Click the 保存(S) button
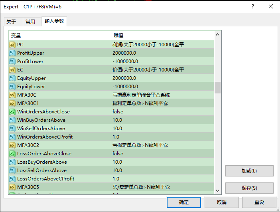 tap(249, 188)
